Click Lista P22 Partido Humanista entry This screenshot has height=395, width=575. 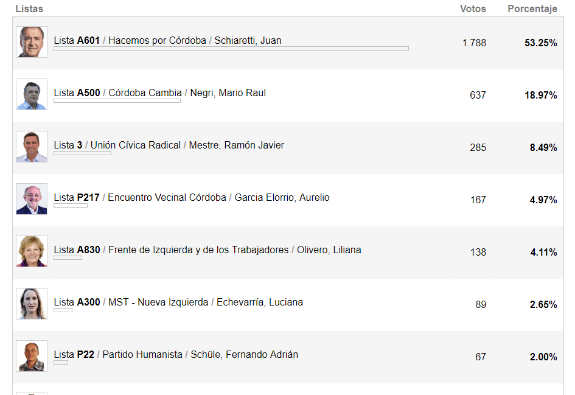176,355
